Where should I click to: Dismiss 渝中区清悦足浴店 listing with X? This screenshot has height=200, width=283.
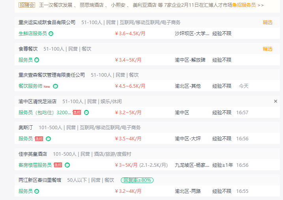click(276, 101)
